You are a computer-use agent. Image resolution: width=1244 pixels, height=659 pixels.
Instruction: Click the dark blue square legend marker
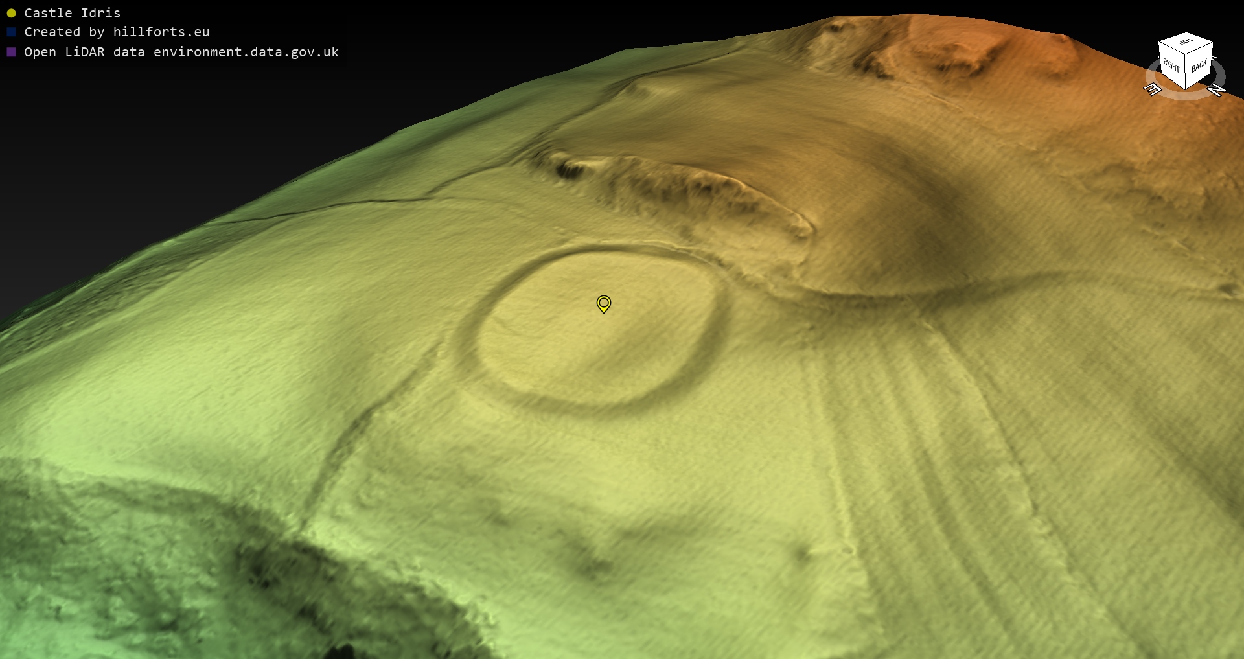[11, 32]
